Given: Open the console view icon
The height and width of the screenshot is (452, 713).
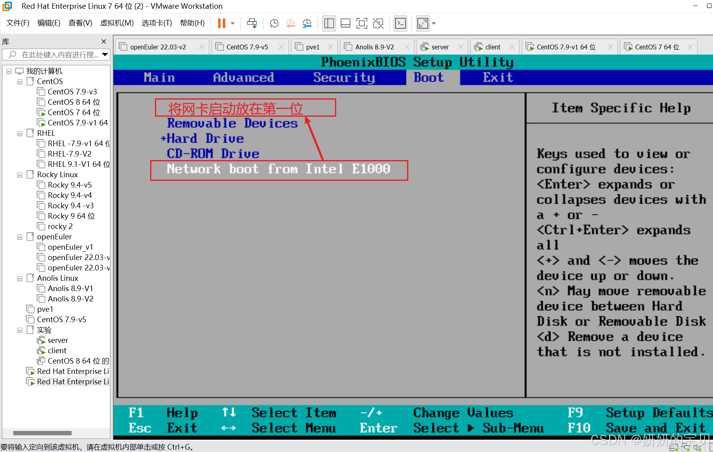Looking at the screenshot, I should (400, 23).
